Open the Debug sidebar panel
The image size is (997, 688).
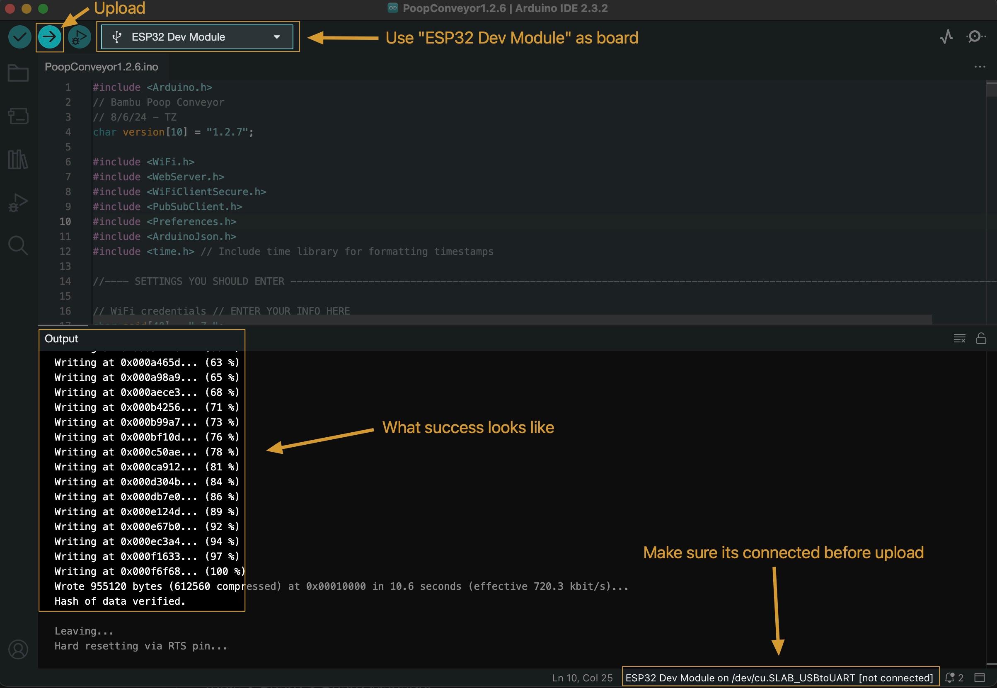[x=18, y=203]
